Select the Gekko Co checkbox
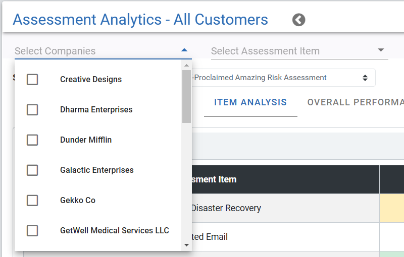The width and height of the screenshot is (404, 257). pos(32,201)
